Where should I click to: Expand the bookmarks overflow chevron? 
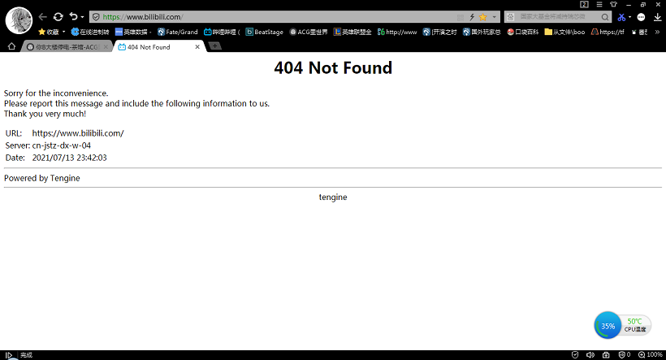click(x=657, y=32)
